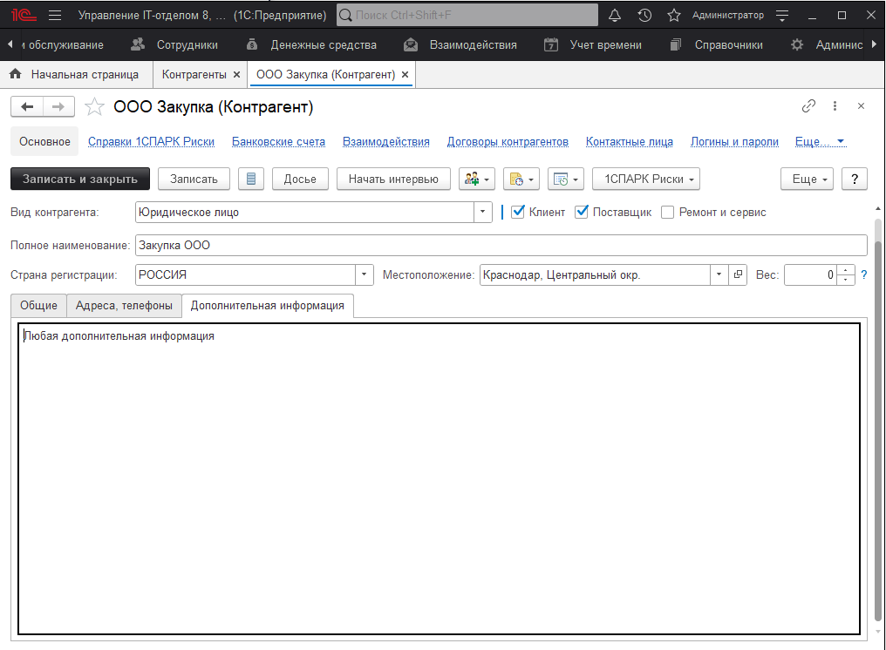
Task: Click the Полное наименование text field
Action: (x=501, y=245)
